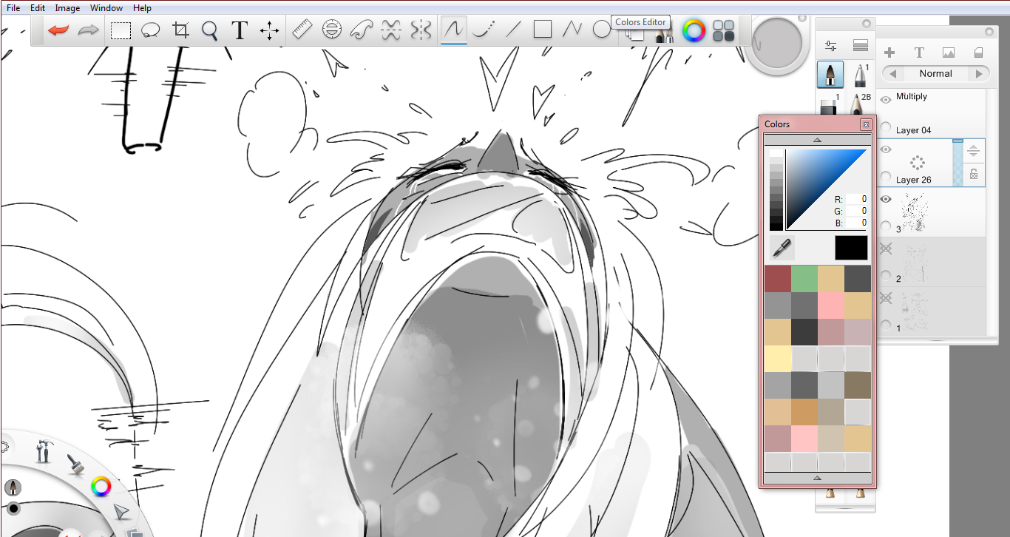Viewport: 1010px width, 537px height.
Task: Open the lagoon color wheel
Action: (101, 487)
